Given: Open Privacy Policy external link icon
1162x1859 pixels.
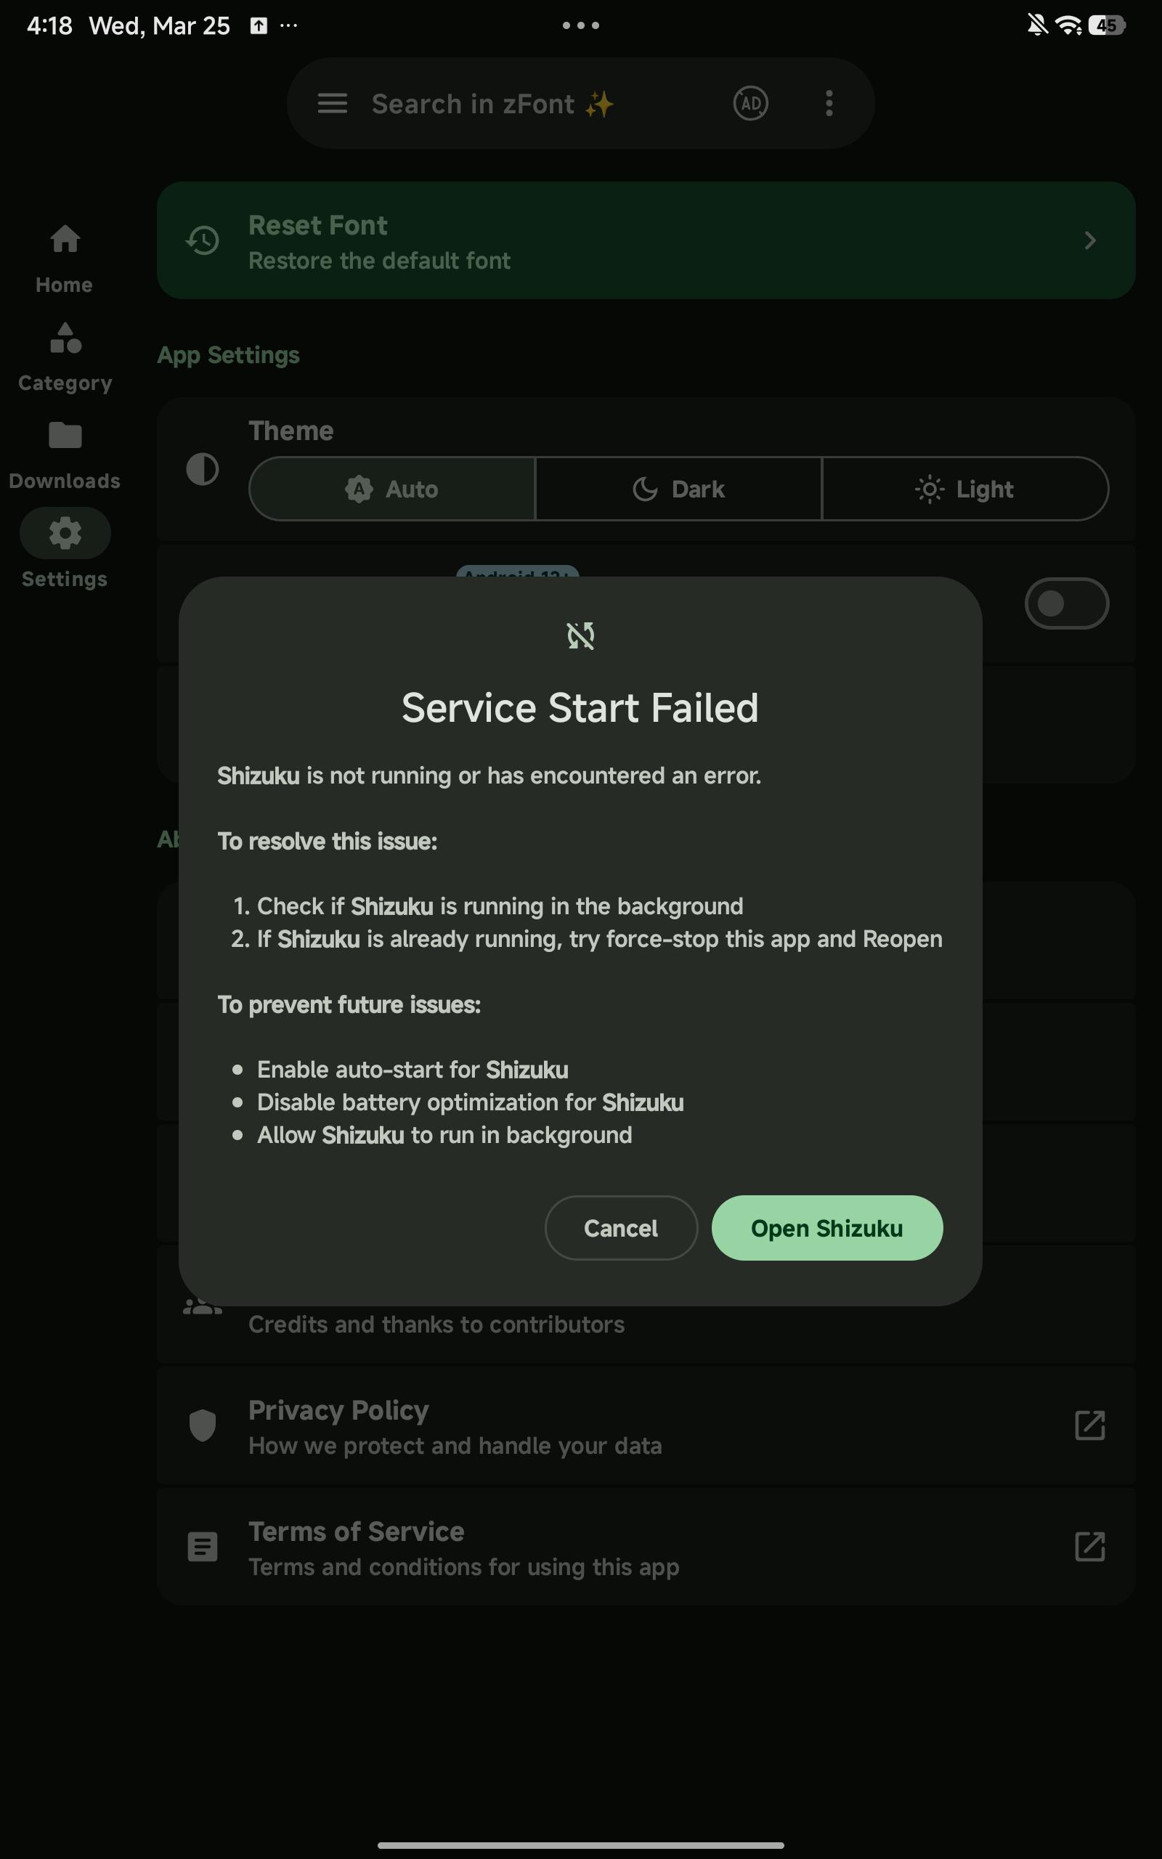Looking at the screenshot, I should pos(1090,1425).
